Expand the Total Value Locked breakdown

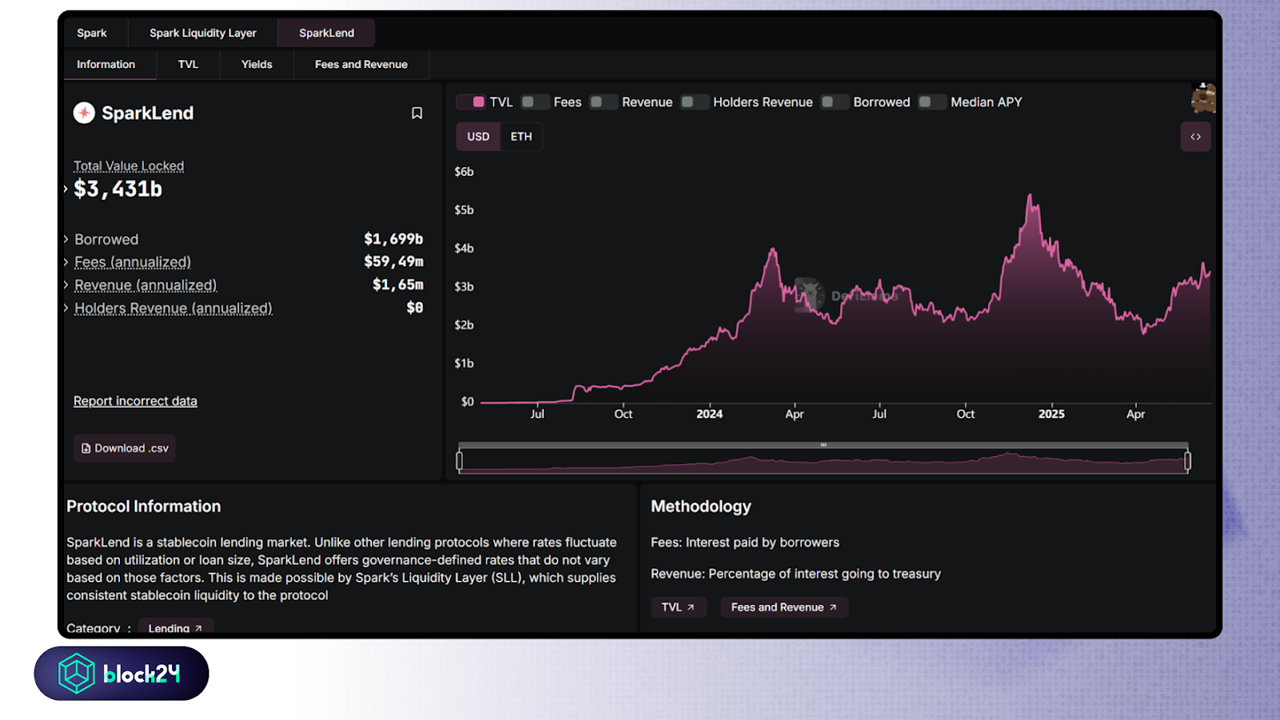coord(66,189)
